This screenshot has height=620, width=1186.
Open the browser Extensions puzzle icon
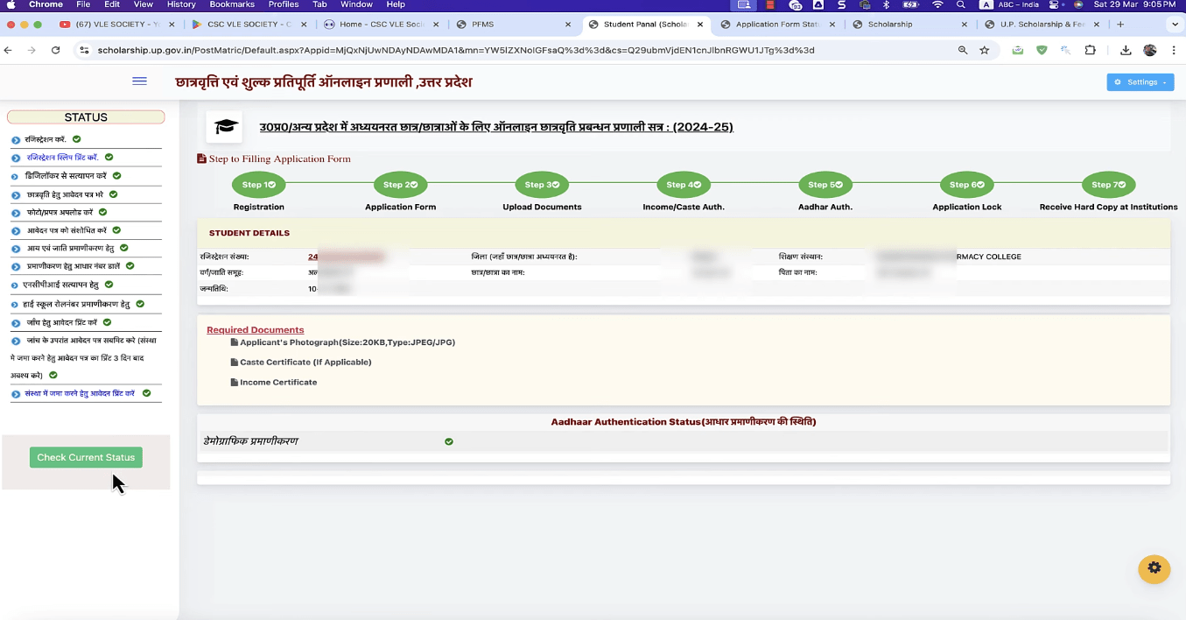point(1090,51)
